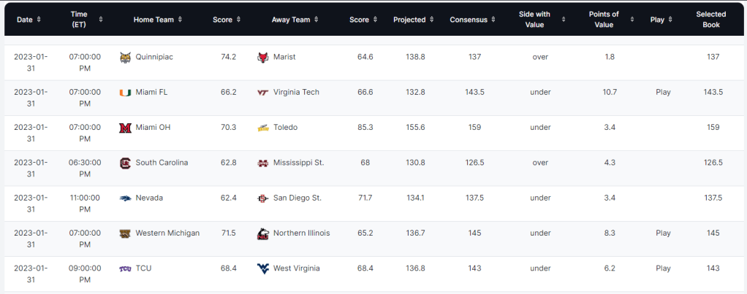Click the San Diego St. team name

297,198
